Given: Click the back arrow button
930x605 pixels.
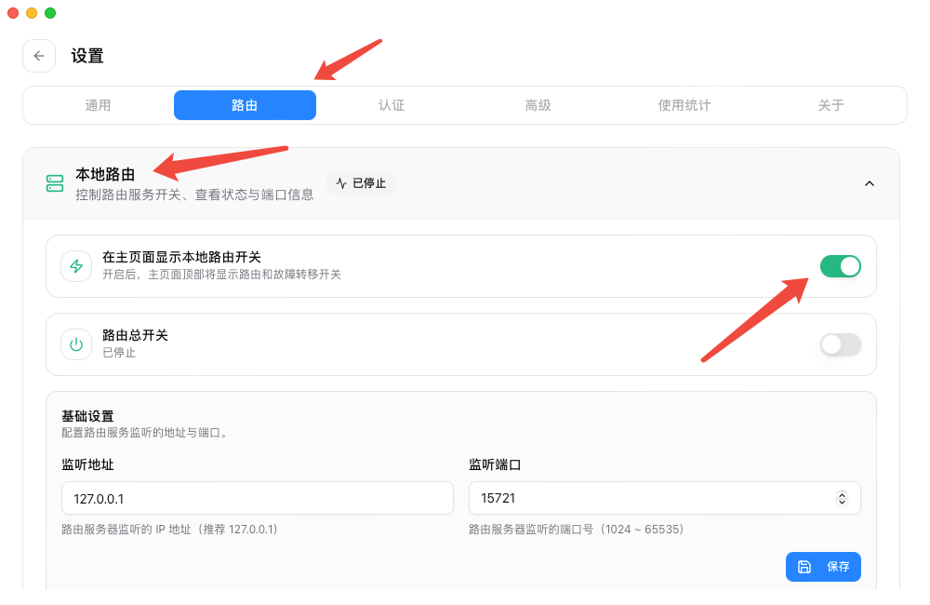Looking at the screenshot, I should pos(39,56).
